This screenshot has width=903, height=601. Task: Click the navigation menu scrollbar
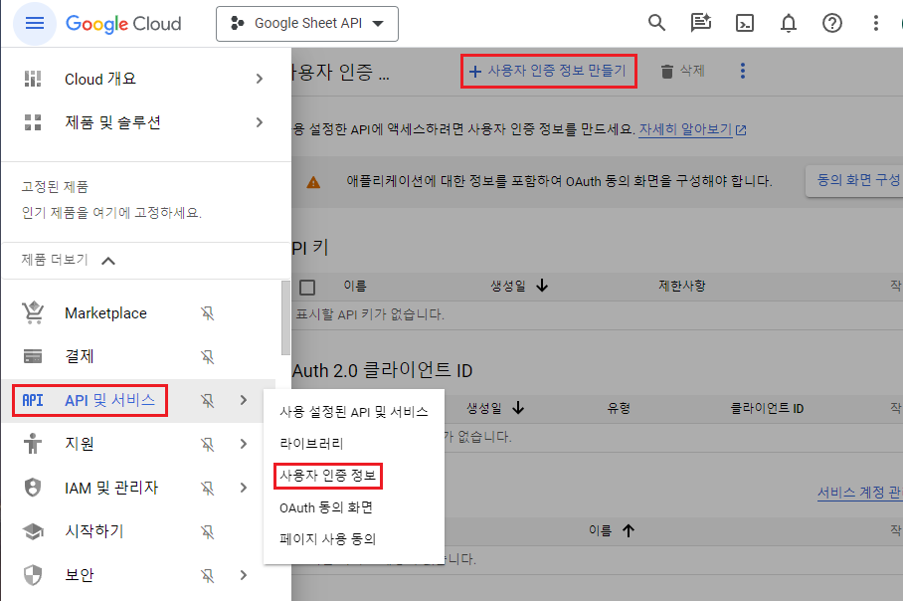coord(285,318)
